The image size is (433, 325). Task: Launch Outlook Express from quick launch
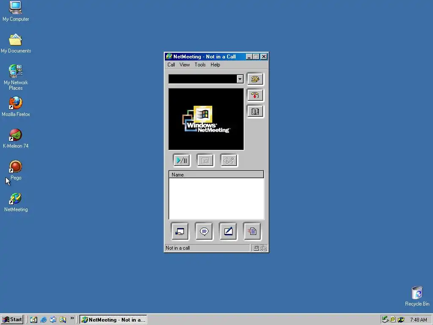53,320
